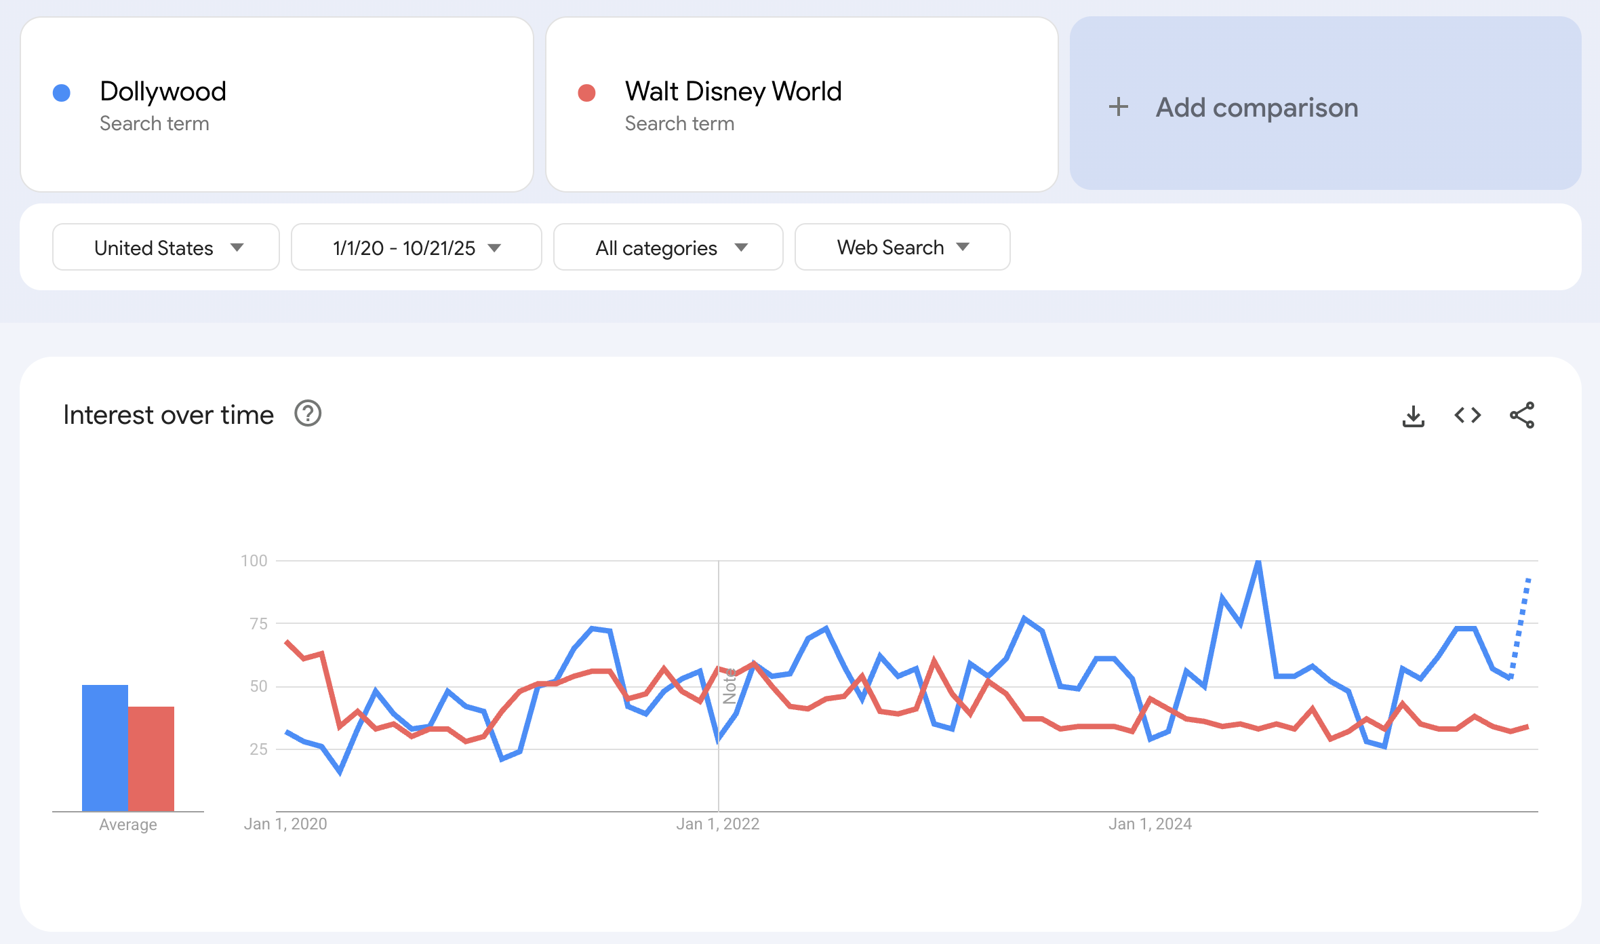1600x944 pixels.
Task: Click the red Walt Disney World average bar
Action: [151, 758]
